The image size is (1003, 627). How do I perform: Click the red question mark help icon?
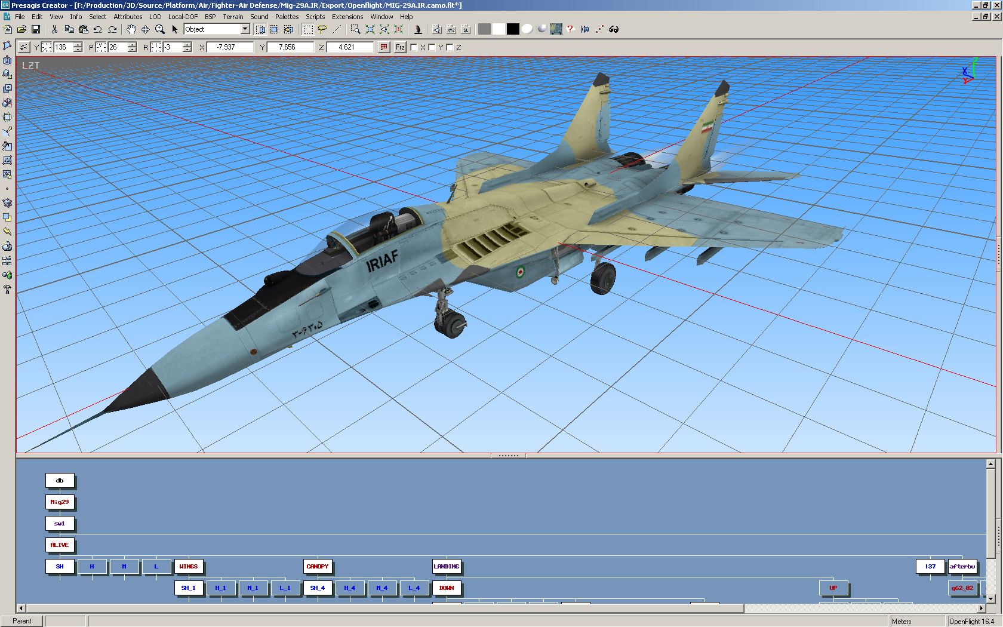point(570,29)
